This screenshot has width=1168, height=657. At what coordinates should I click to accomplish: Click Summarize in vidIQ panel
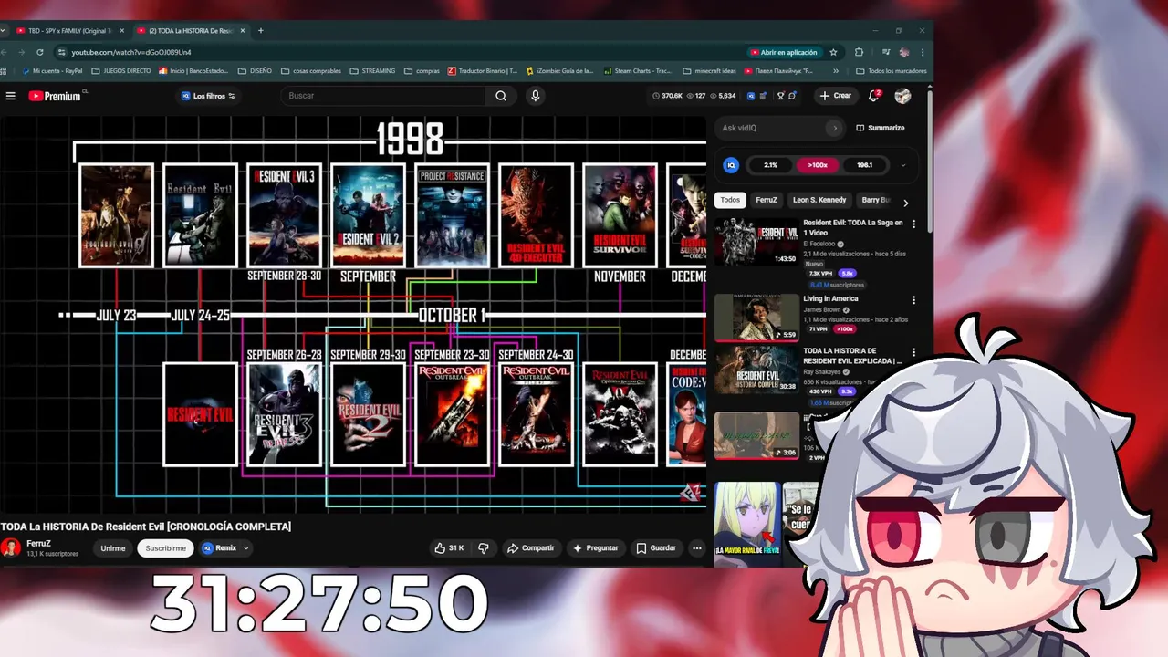[x=881, y=128]
